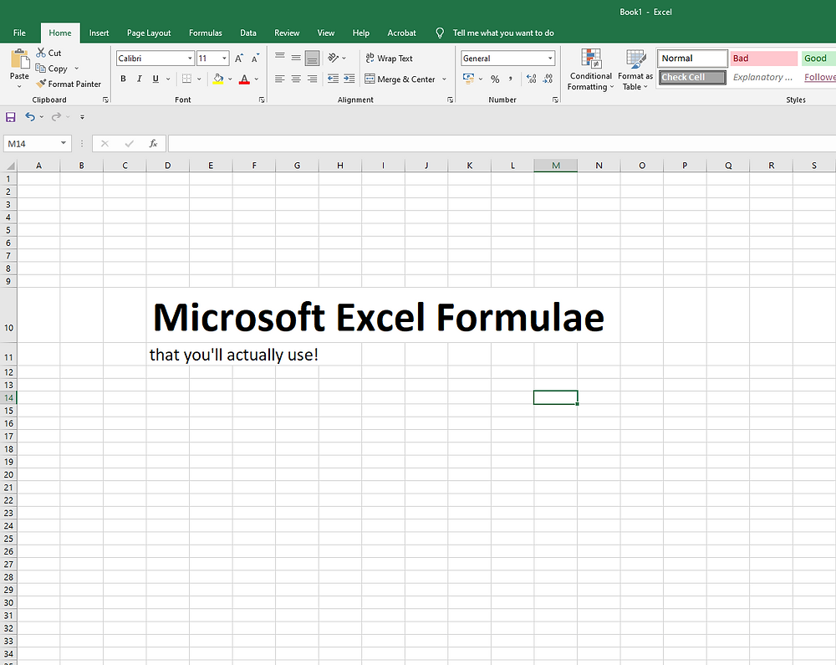Expand the Font Size dropdown
Viewport: 836px width, 665px height.
(223, 58)
